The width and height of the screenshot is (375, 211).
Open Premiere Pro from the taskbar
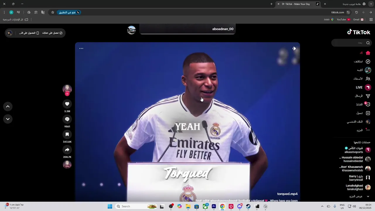[214, 206]
